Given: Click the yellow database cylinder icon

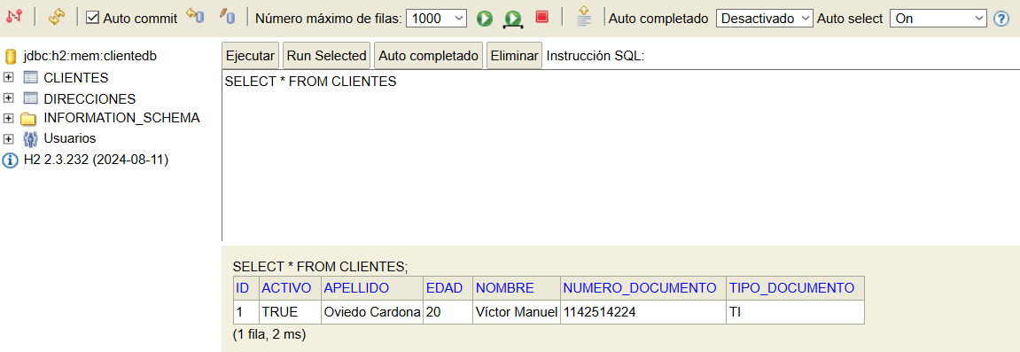Looking at the screenshot, I should point(11,57).
